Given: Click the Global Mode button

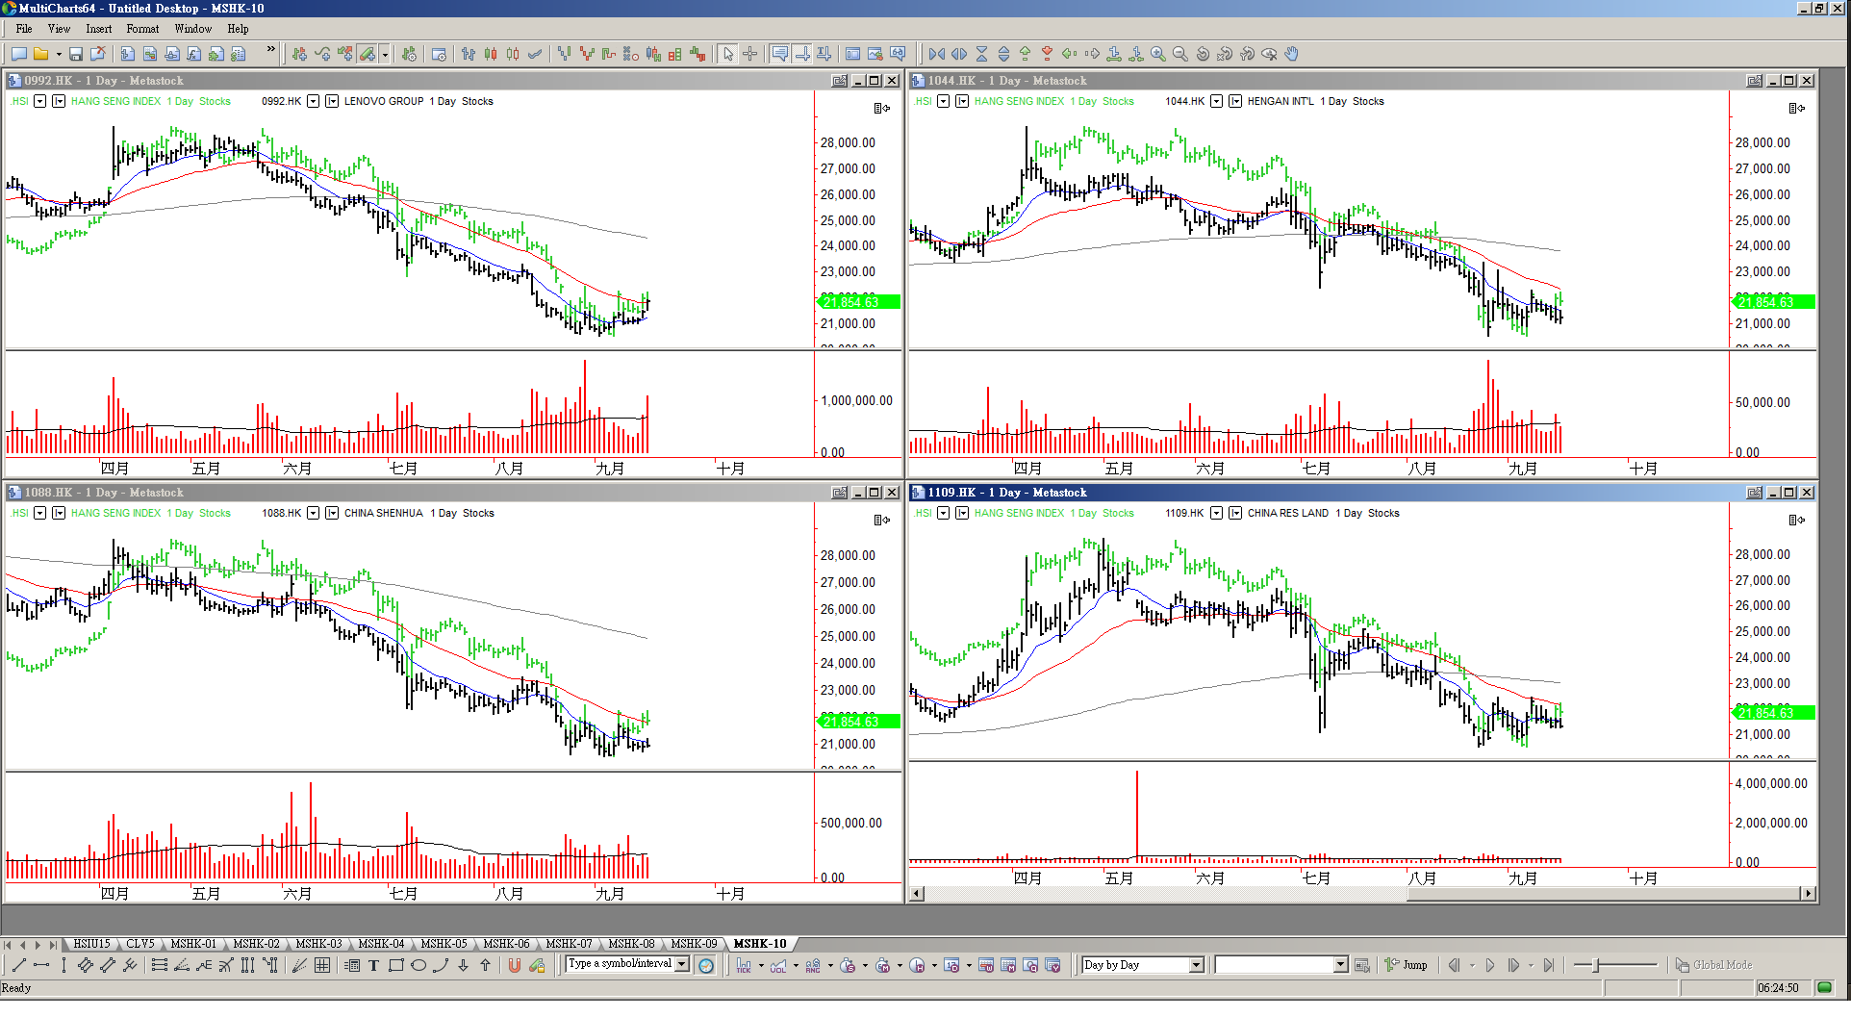Looking at the screenshot, I should tap(1713, 965).
